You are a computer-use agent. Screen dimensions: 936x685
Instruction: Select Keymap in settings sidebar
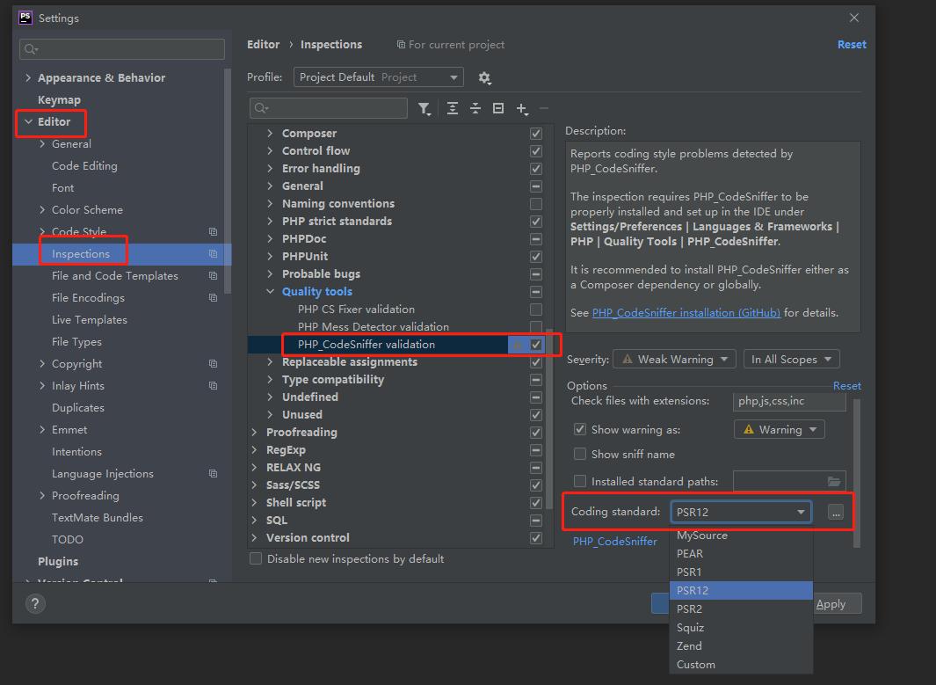(x=59, y=99)
